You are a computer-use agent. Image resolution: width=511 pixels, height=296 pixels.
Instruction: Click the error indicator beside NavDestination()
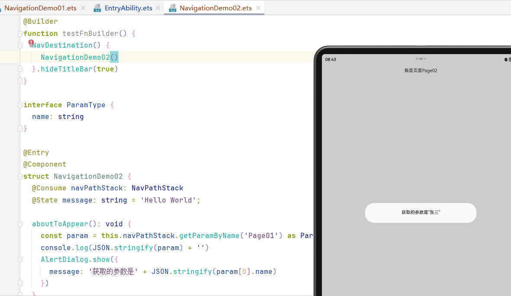[x=31, y=43]
